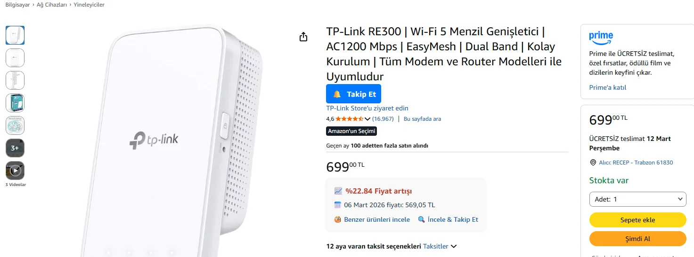
Task: Visit the TP-Link Store link
Action: tap(367, 108)
